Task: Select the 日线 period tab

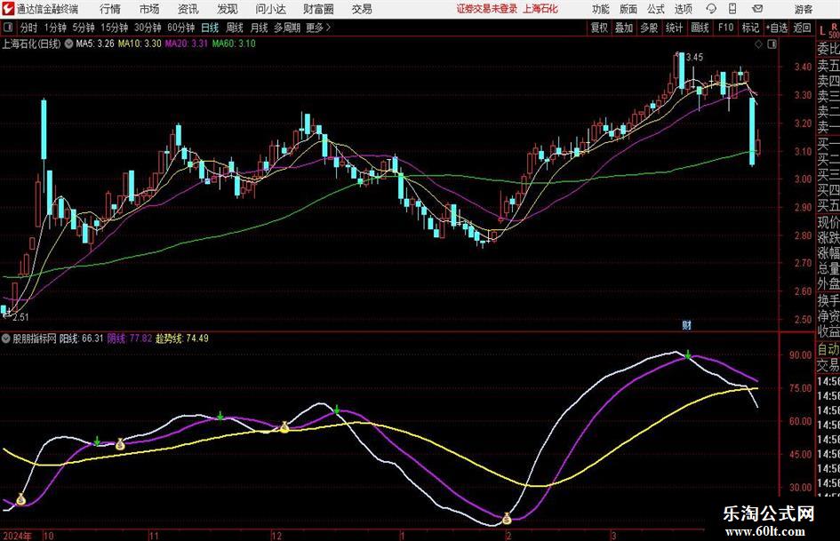Action: point(210,28)
